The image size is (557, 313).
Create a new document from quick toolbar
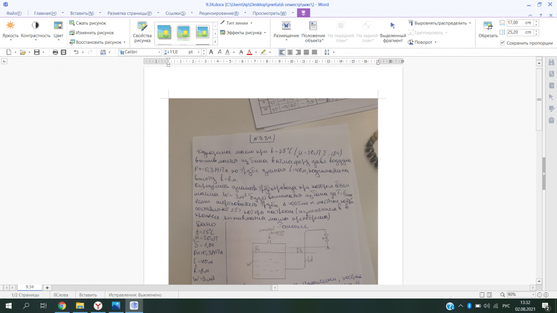point(8,52)
